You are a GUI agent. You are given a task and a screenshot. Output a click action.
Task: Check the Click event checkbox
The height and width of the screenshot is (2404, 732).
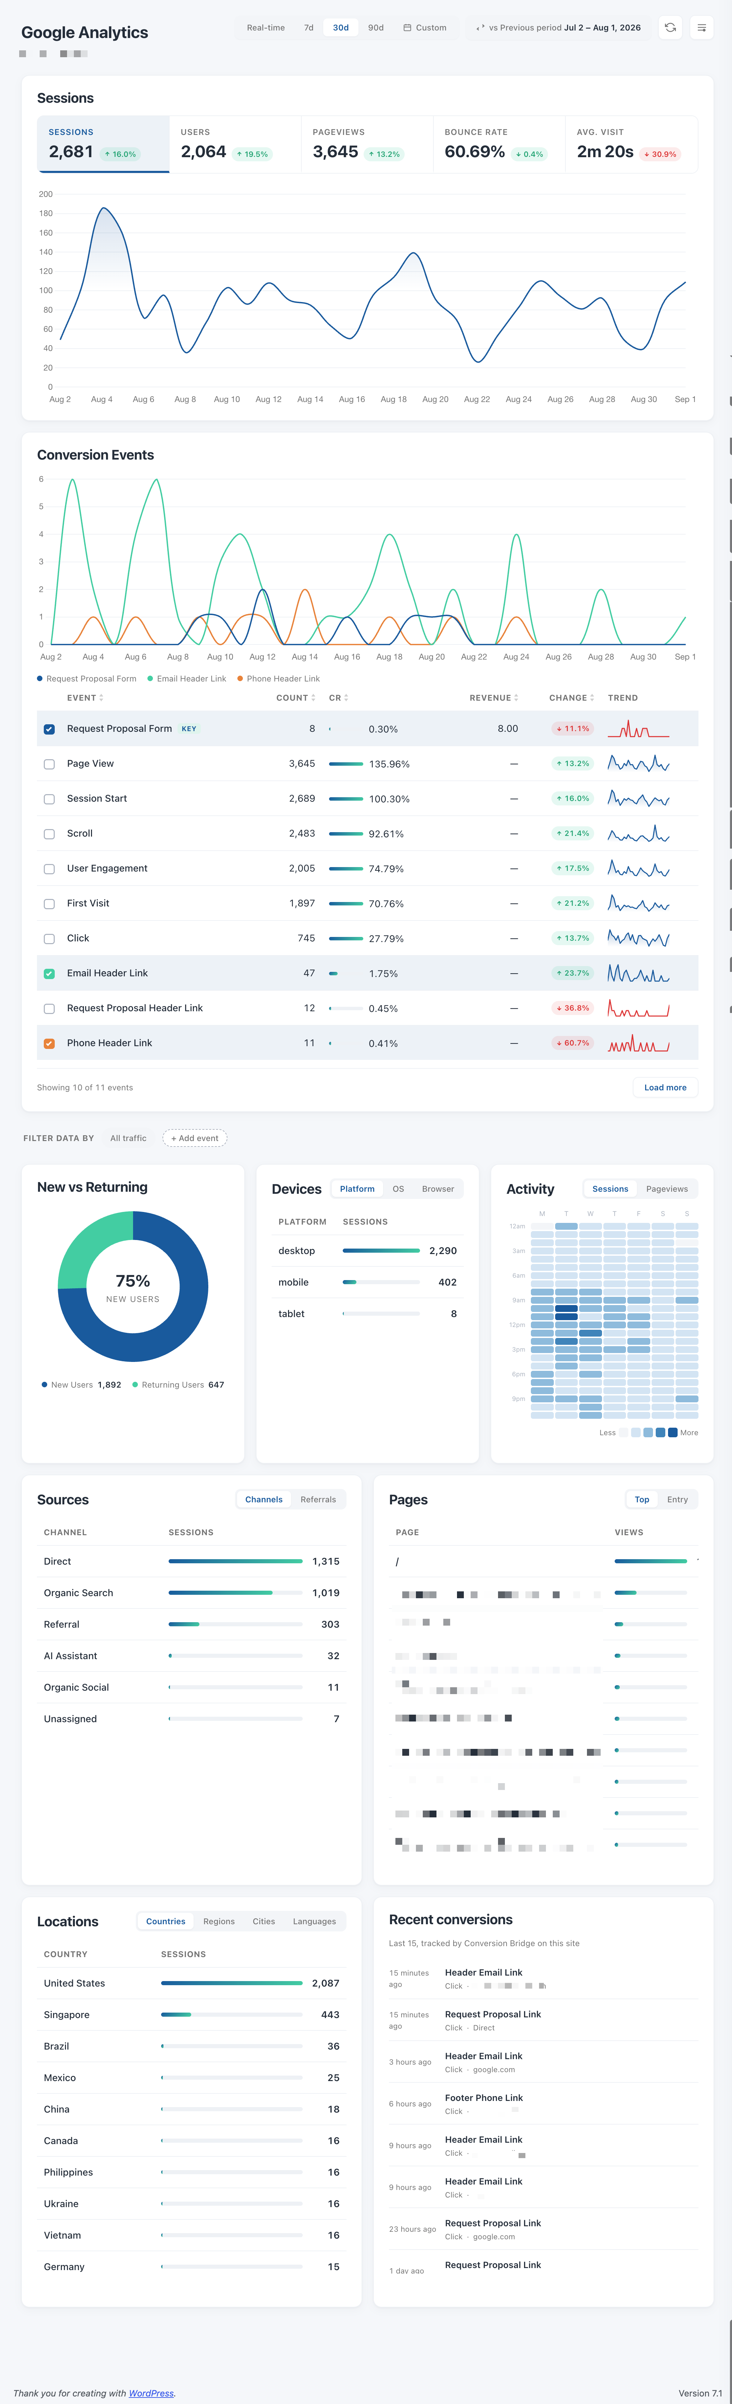(49, 939)
